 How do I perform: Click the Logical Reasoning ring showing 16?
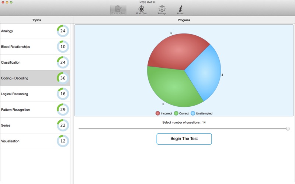point(63,94)
